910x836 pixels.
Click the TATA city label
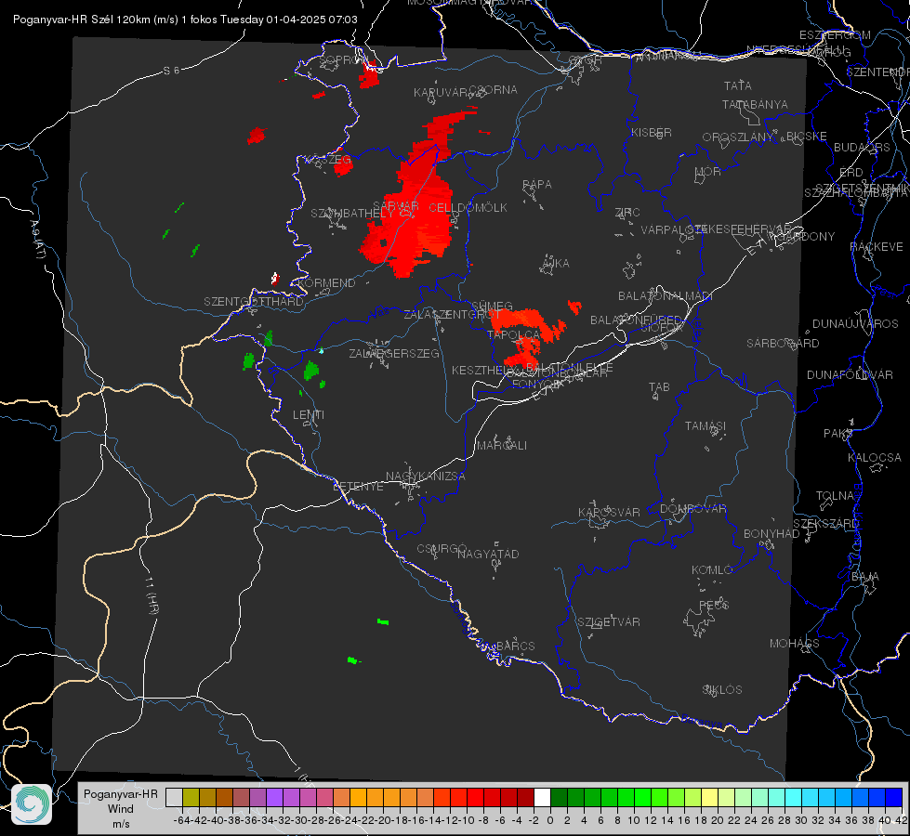(738, 85)
